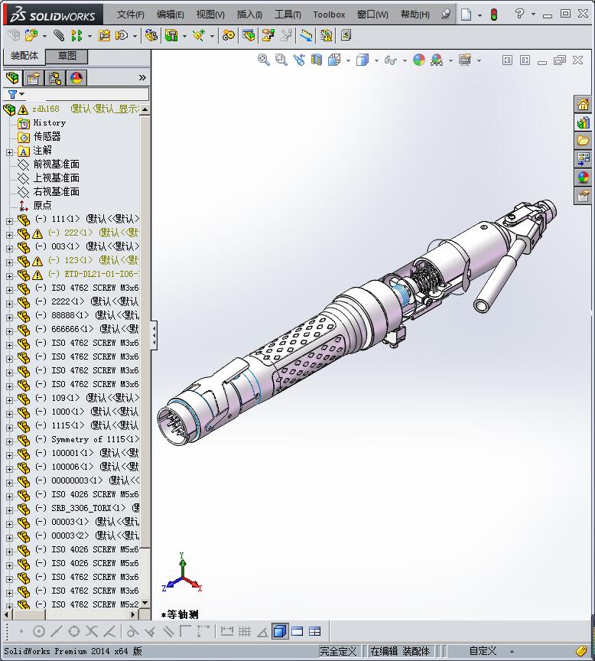Switch to the 草图 tab
Viewport: 595px width, 661px height.
coord(67,56)
